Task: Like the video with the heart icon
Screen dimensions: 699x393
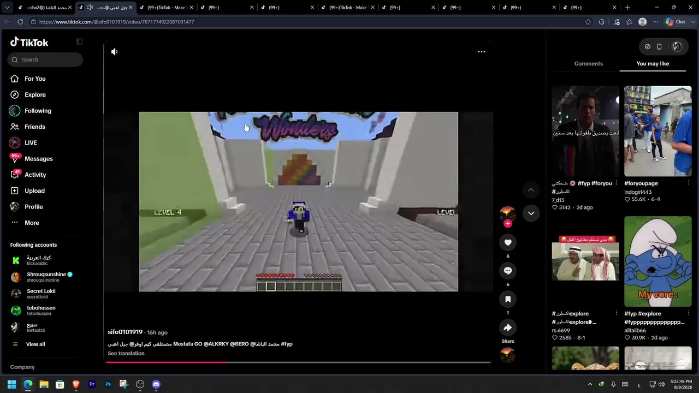Action: click(x=508, y=242)
